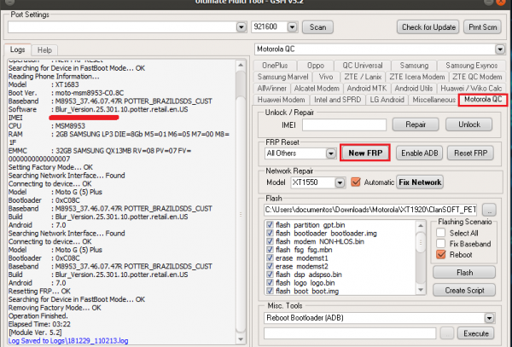The image size is (512, 347).
Task: Open the Huawei Modem tab
Action: click(281, 100)
